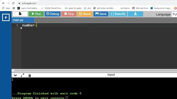Open the background-image bookmark
This screenshot has height=99, width=177.
click(161, 8)
